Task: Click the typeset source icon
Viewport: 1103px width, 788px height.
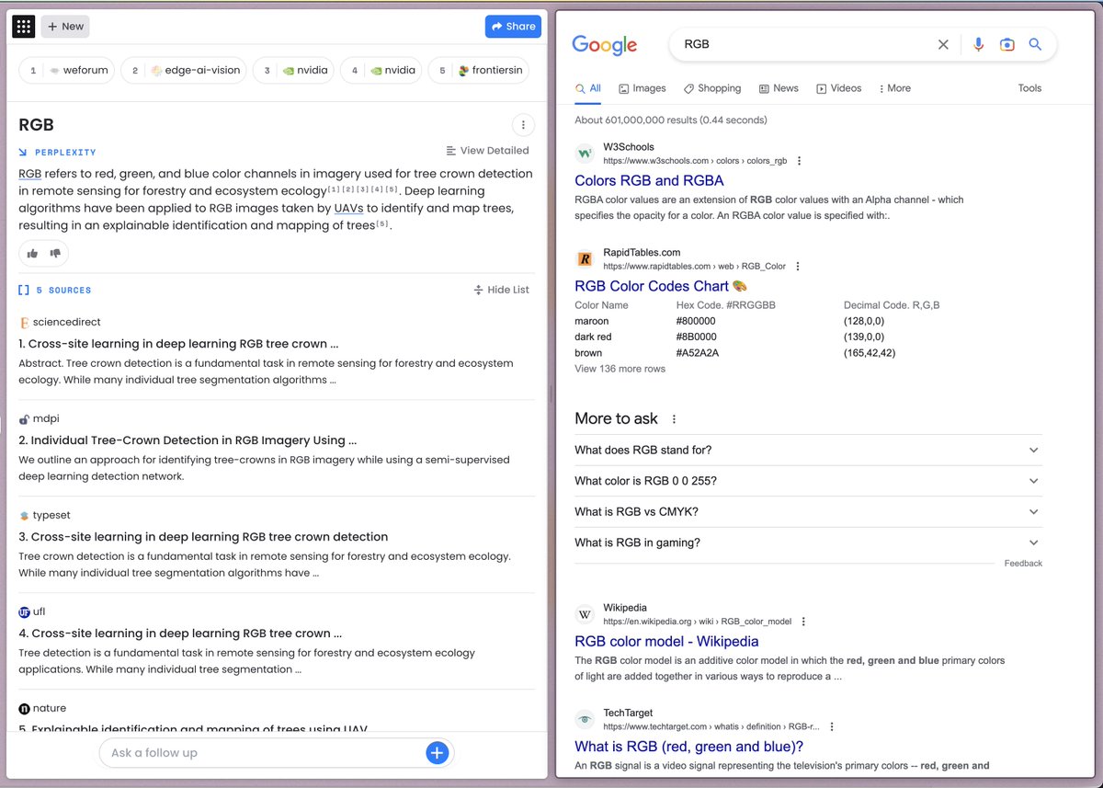Action: click(24, 516)
